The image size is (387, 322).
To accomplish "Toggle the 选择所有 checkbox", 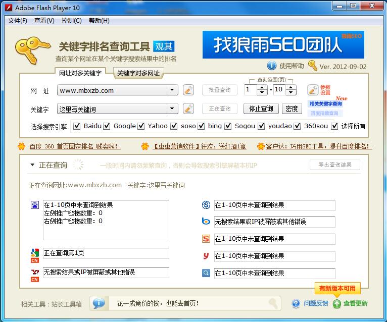I will (x=334, y=126).
